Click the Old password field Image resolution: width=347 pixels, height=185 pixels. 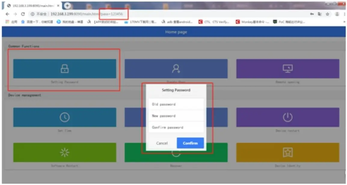tap(176, 104)
